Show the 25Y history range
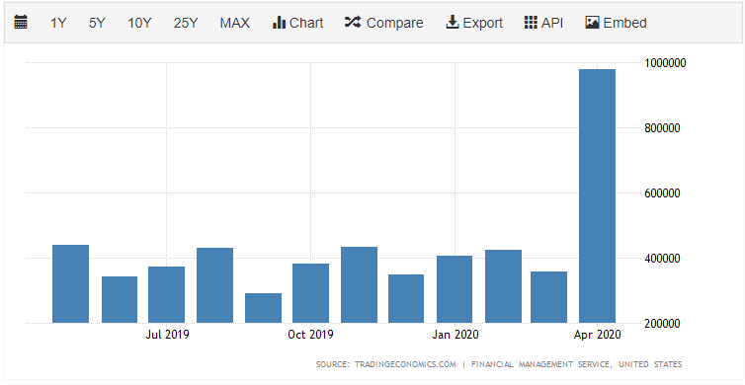This screenshot has width=745, height=385. point(186,23)
